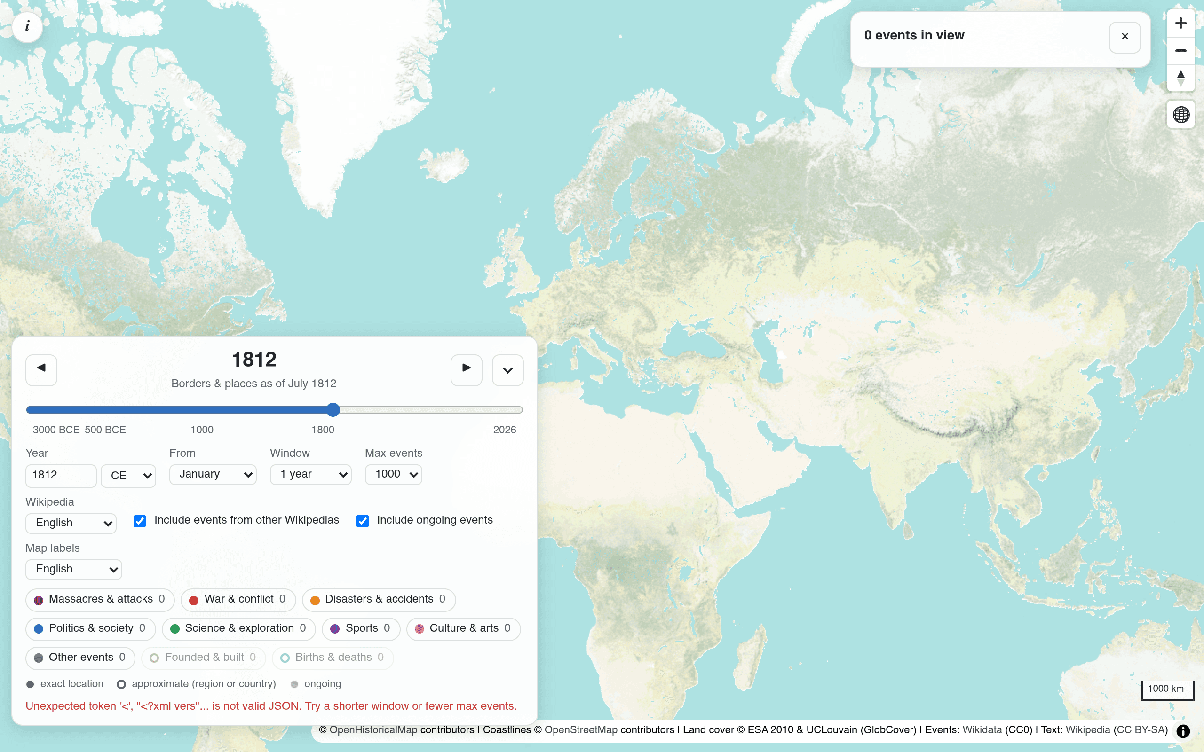Zoom out with the minus icon
This screenshot has height=752, width=1204.
click(x=1180, y=51)
